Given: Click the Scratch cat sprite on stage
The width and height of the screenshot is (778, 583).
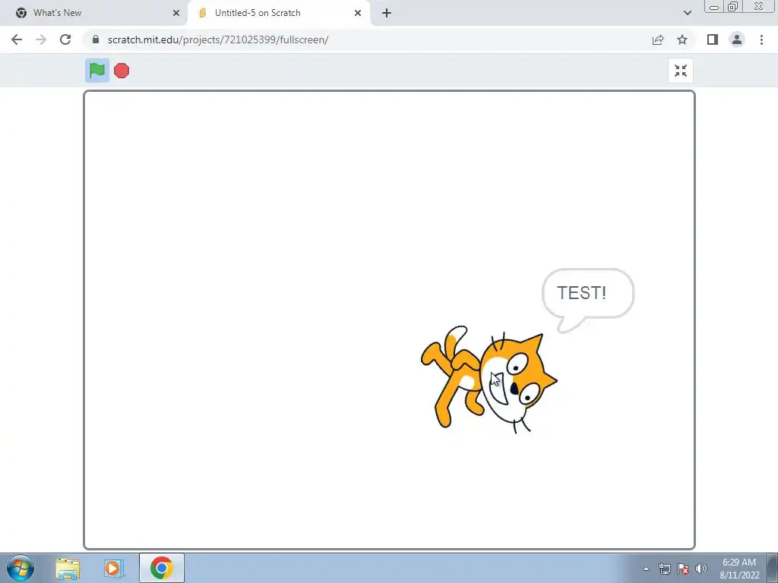Looking at the screenshot, I should coord(489,380).
